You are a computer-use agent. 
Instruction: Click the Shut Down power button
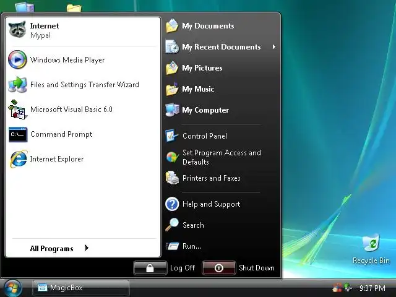[219, 268]
